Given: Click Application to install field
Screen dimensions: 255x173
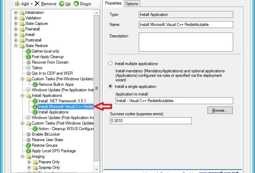Looking at the screenshot, I should [x=174, y=101].
